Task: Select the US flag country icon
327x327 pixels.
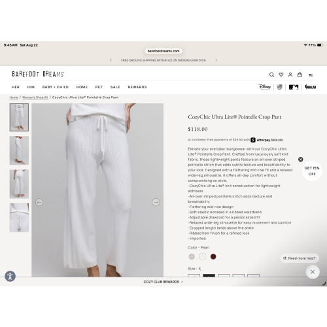Action: (x=311, y=75)
